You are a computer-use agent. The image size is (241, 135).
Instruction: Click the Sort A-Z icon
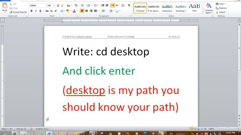click(123, 6)
